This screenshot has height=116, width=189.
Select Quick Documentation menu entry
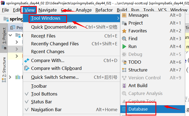tap(54, 27)
